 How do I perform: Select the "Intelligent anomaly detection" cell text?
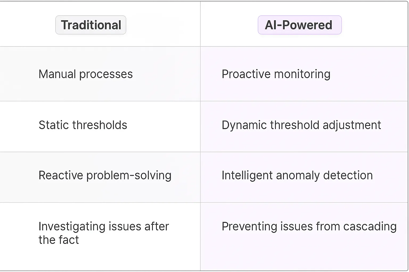(297, 176)
